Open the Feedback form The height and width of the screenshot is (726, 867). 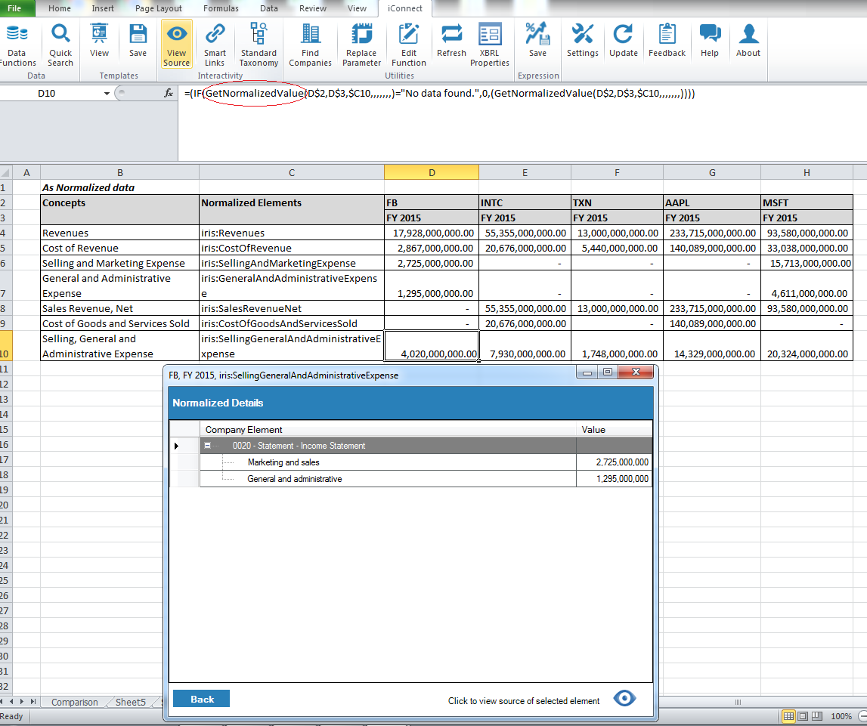pyautogui.click(x=667, y=41)
